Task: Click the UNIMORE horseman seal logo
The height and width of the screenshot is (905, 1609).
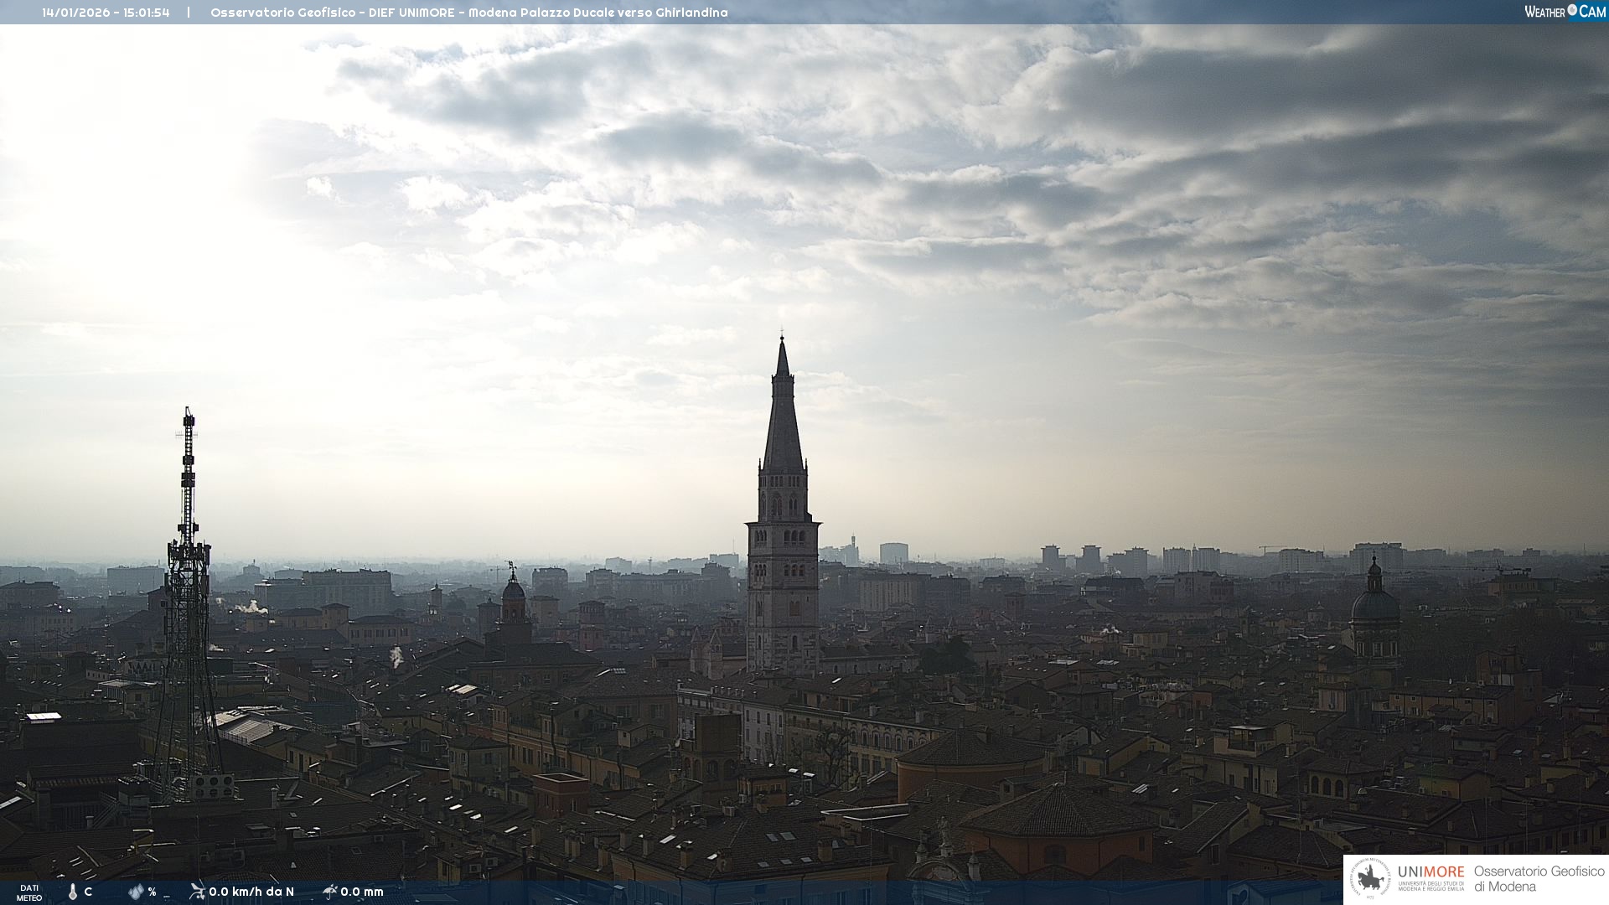Action: tap(1371, 879)
